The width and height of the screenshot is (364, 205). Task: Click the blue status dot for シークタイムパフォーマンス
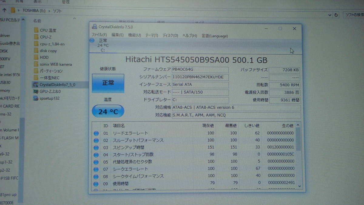[96, 176]
